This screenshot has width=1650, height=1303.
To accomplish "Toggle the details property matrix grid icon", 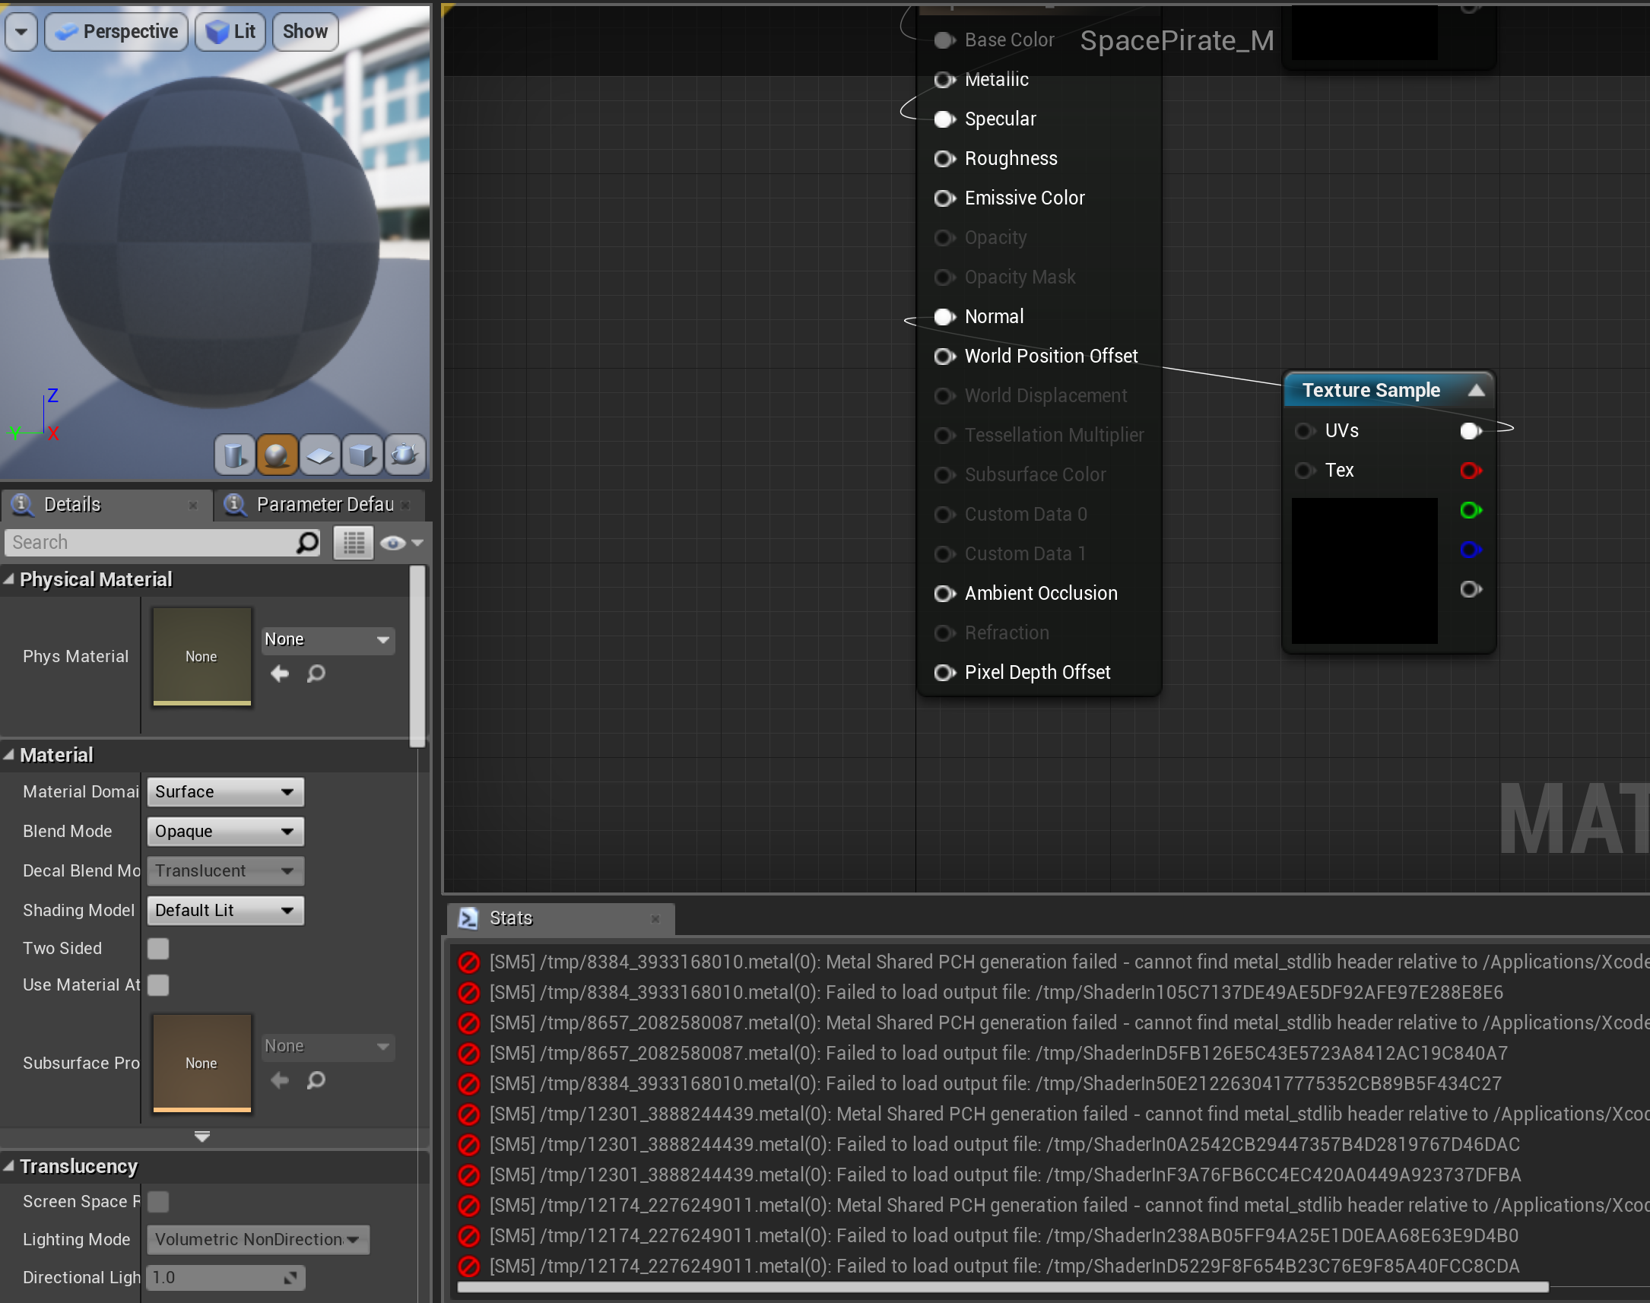I will [x=353, y=544].
